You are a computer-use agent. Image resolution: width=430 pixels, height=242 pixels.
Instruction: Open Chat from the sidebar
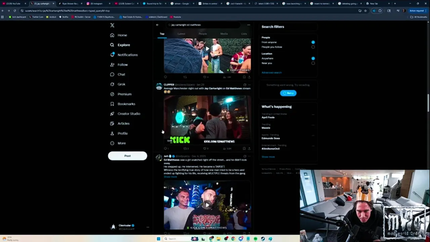pyautogui.click(x=118, y=74)
